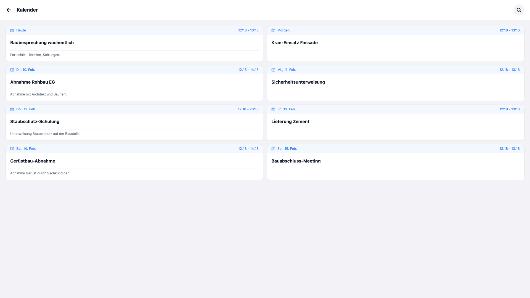Open the Kran-Einsatz Fassade event

[295, 43]
